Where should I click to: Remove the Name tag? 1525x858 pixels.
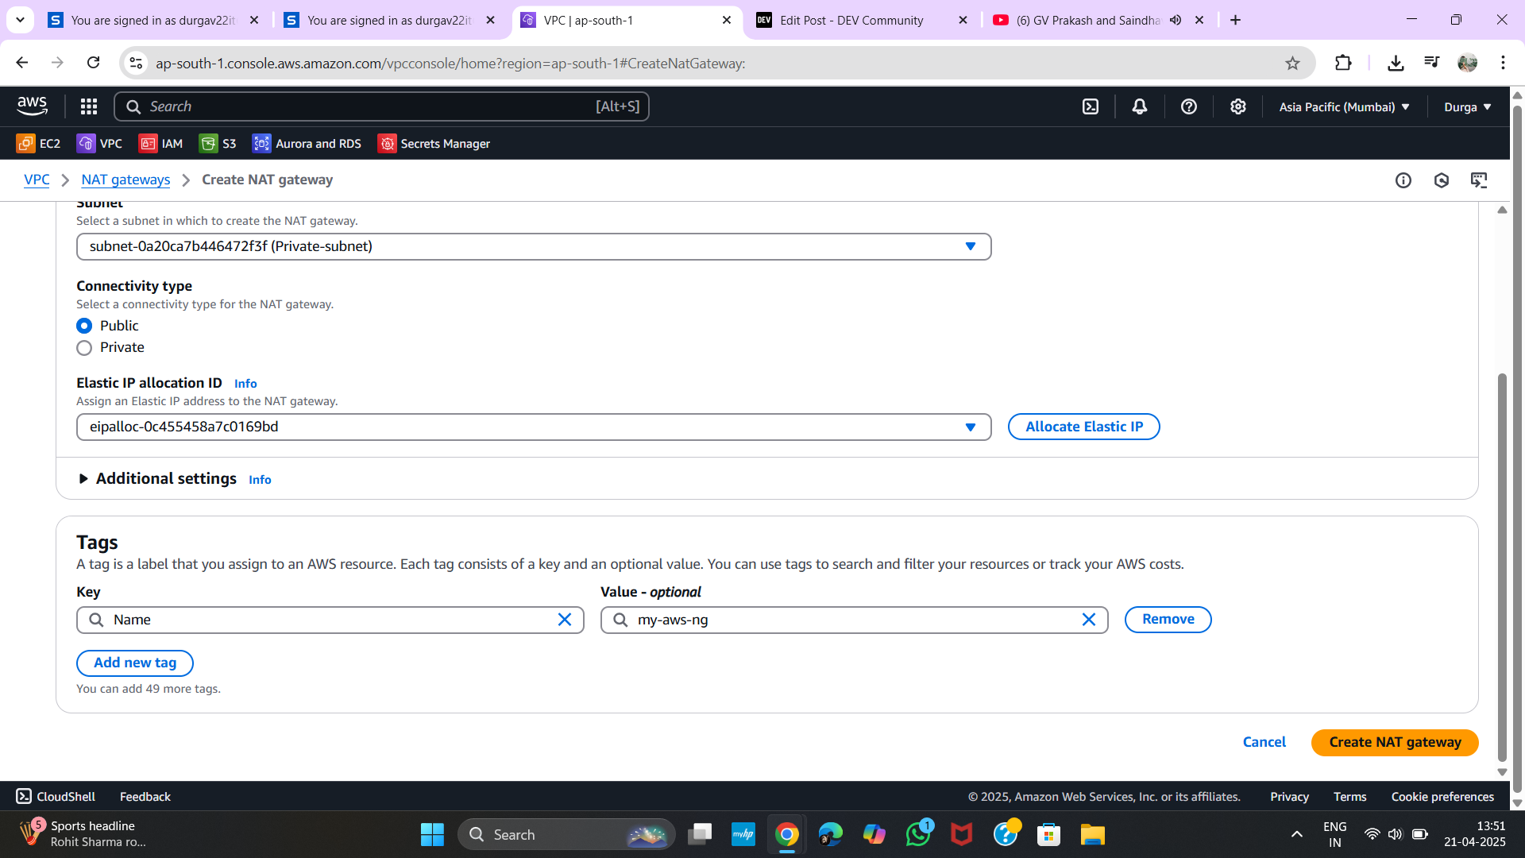point(1168,620)
